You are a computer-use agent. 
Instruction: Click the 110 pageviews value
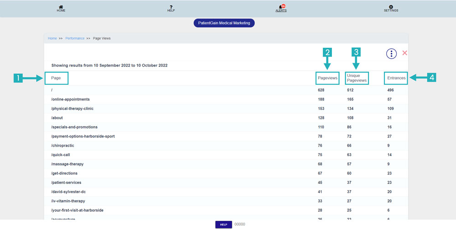tap(321, 127)
